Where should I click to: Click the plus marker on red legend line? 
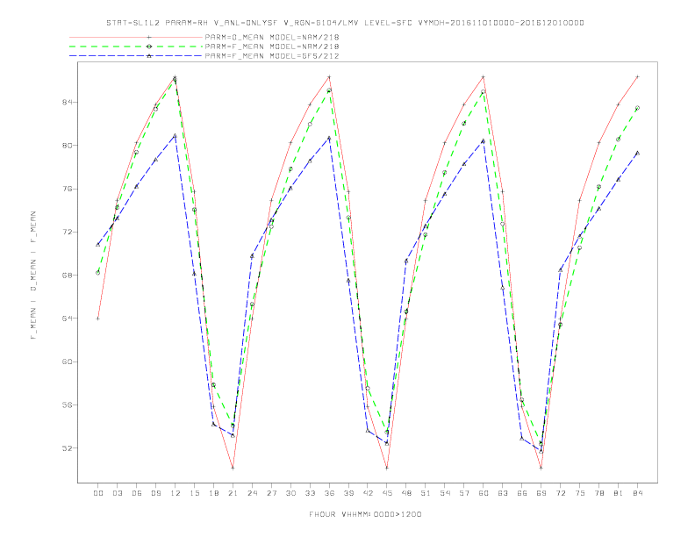click(x=149, y=37)
